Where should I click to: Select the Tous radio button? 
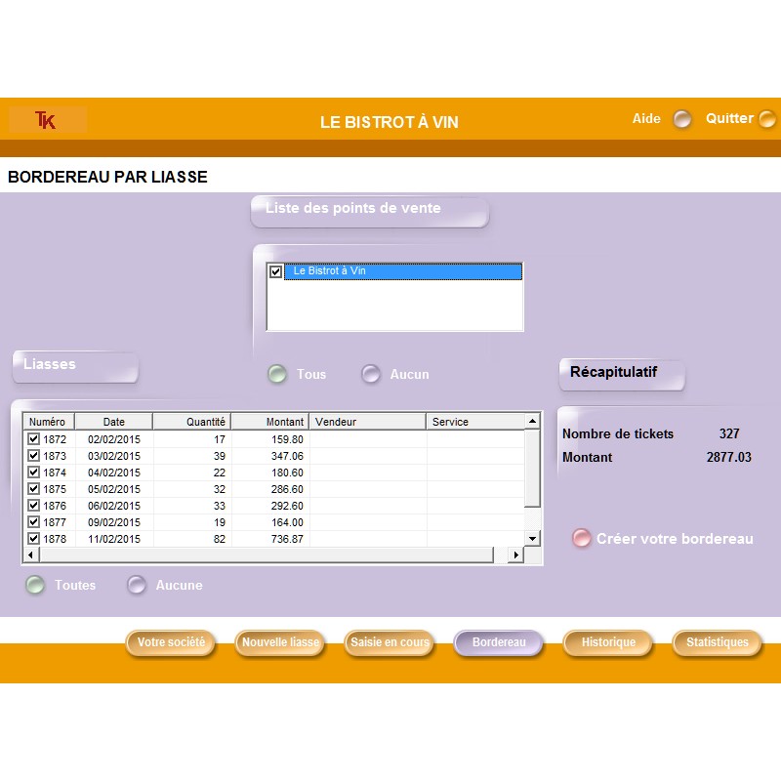point(277,374)
